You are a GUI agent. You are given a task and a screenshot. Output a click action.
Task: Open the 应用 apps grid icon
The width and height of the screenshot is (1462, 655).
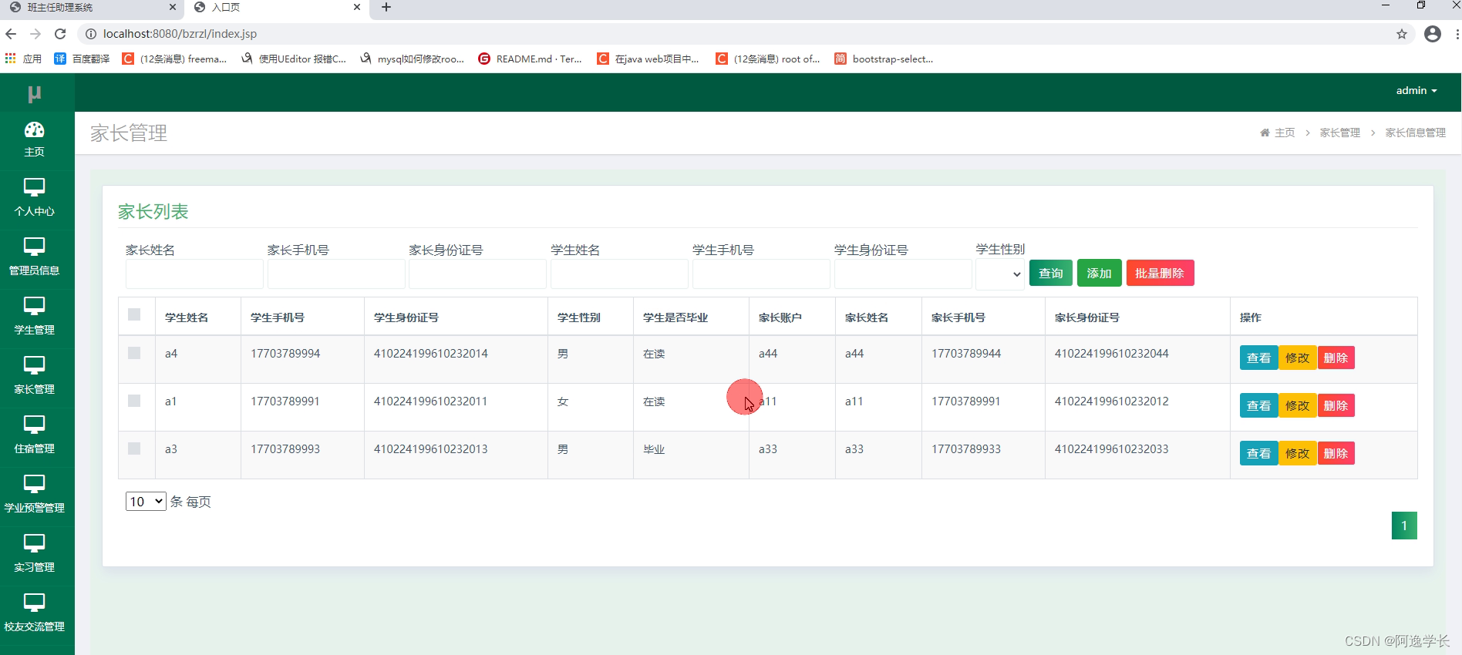[10, 59]
